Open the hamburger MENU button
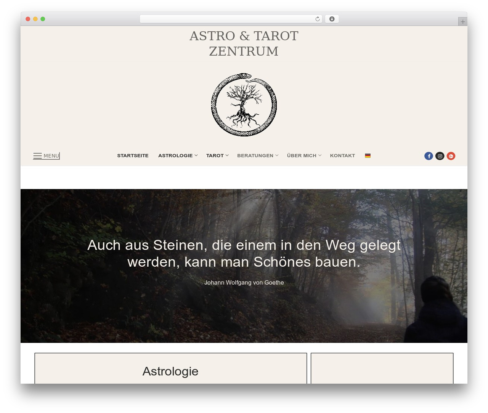Screen dimensions: 488x413 tap(47, 156)
